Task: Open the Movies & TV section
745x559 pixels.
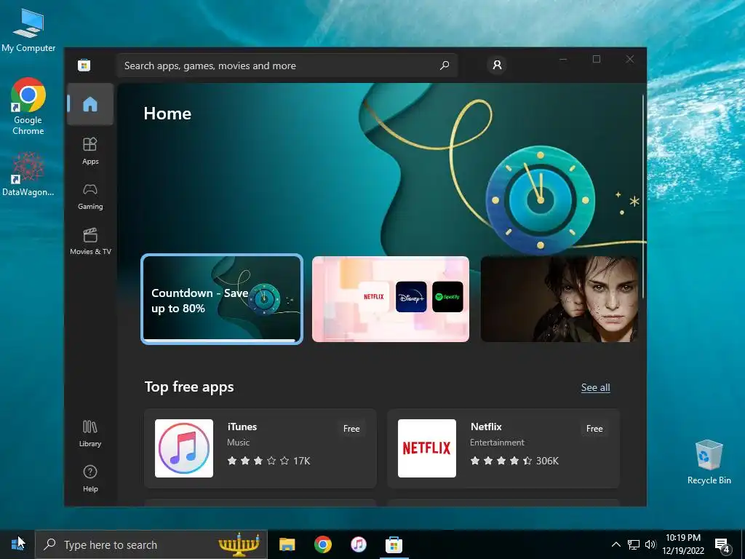Action: pyautogui.click(x=90, y=242)
